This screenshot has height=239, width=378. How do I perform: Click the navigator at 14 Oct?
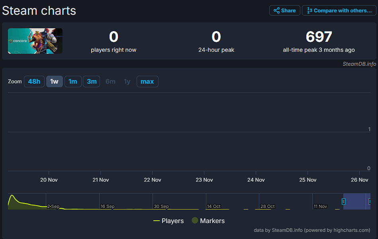click(213, 206)
